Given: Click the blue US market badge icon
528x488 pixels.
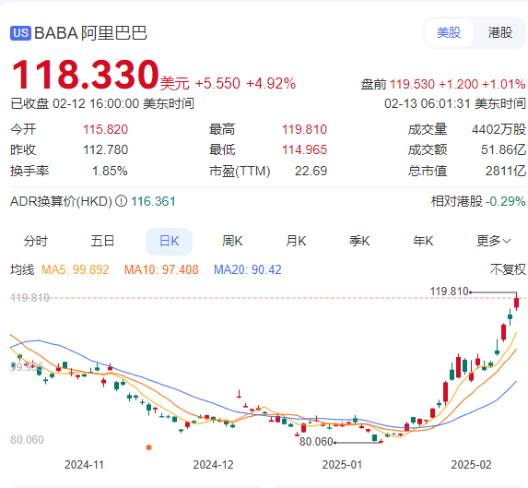Looking at the screenshot, I should point(20,33).
